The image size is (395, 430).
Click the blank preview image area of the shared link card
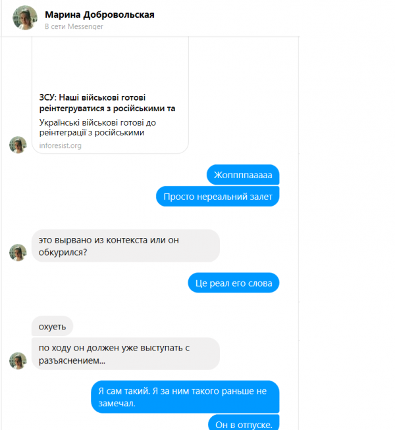point(110,63)
